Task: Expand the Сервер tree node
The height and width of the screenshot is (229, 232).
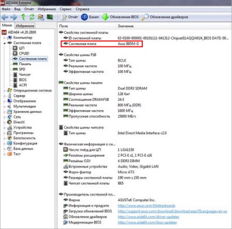Action: (4, 96)
